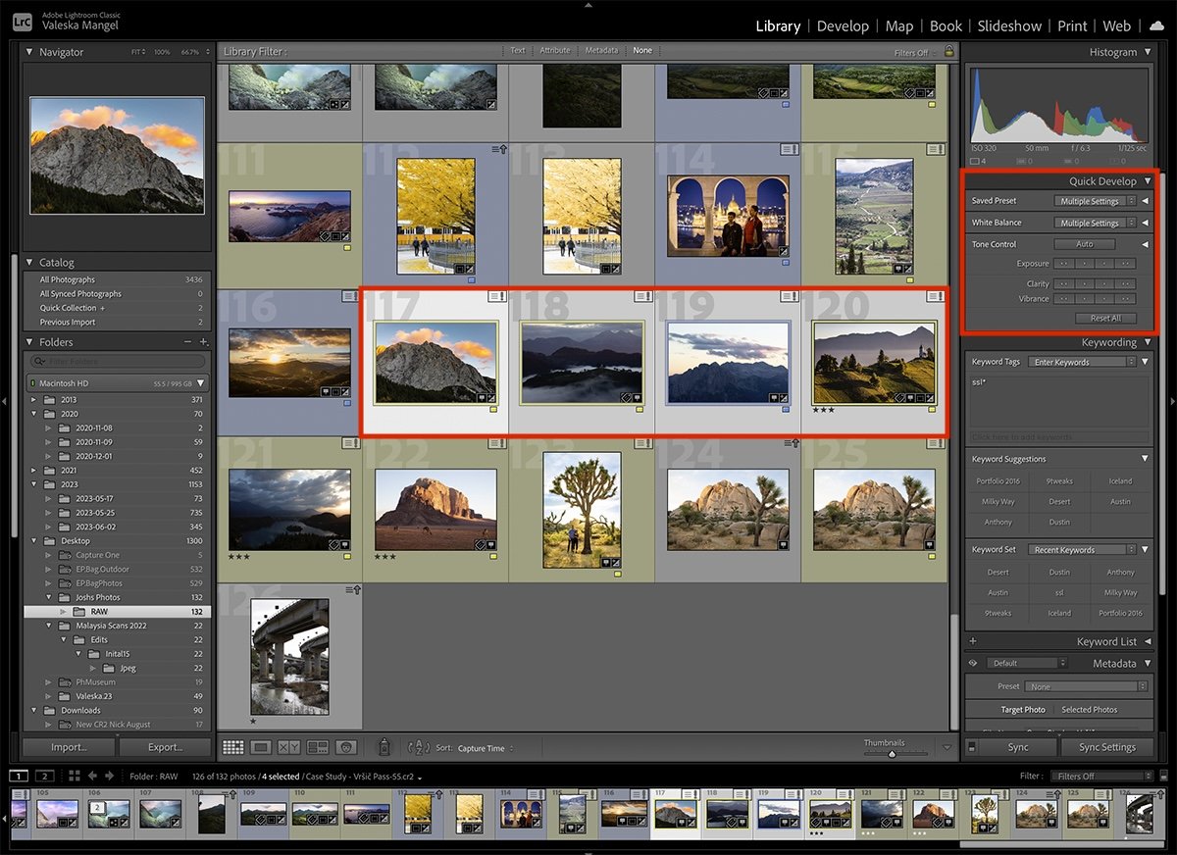Switch to the Develop module

pos(843,25)
